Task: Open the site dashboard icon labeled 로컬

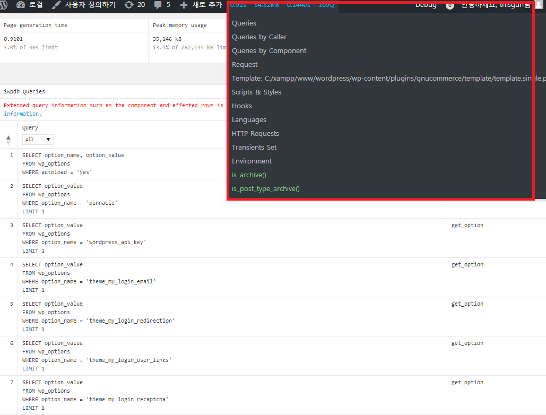Action: click(21, 5)
